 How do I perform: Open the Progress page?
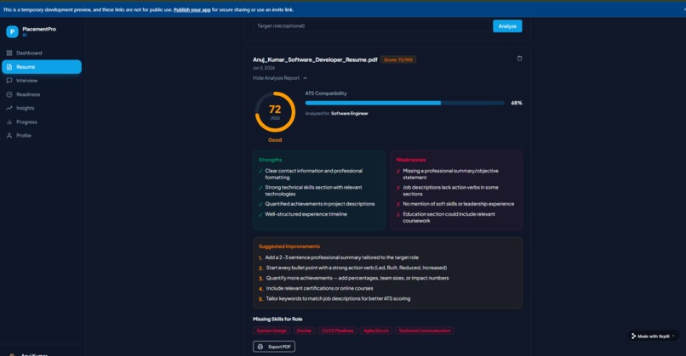[42, 121]
